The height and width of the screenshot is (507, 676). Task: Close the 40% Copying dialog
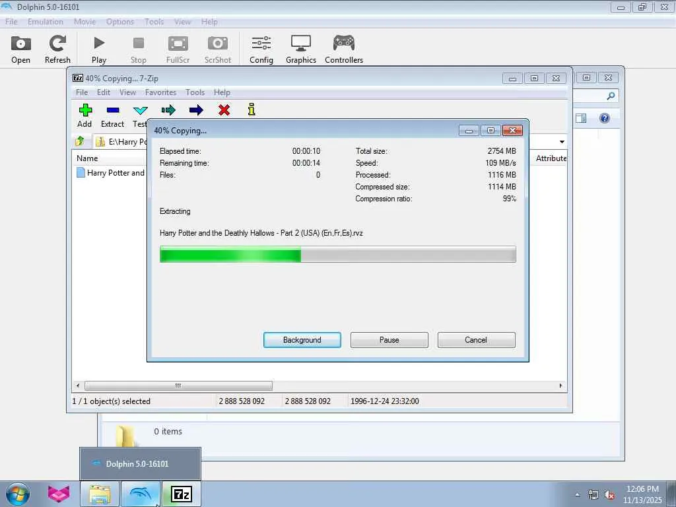(x=512, y=130)
